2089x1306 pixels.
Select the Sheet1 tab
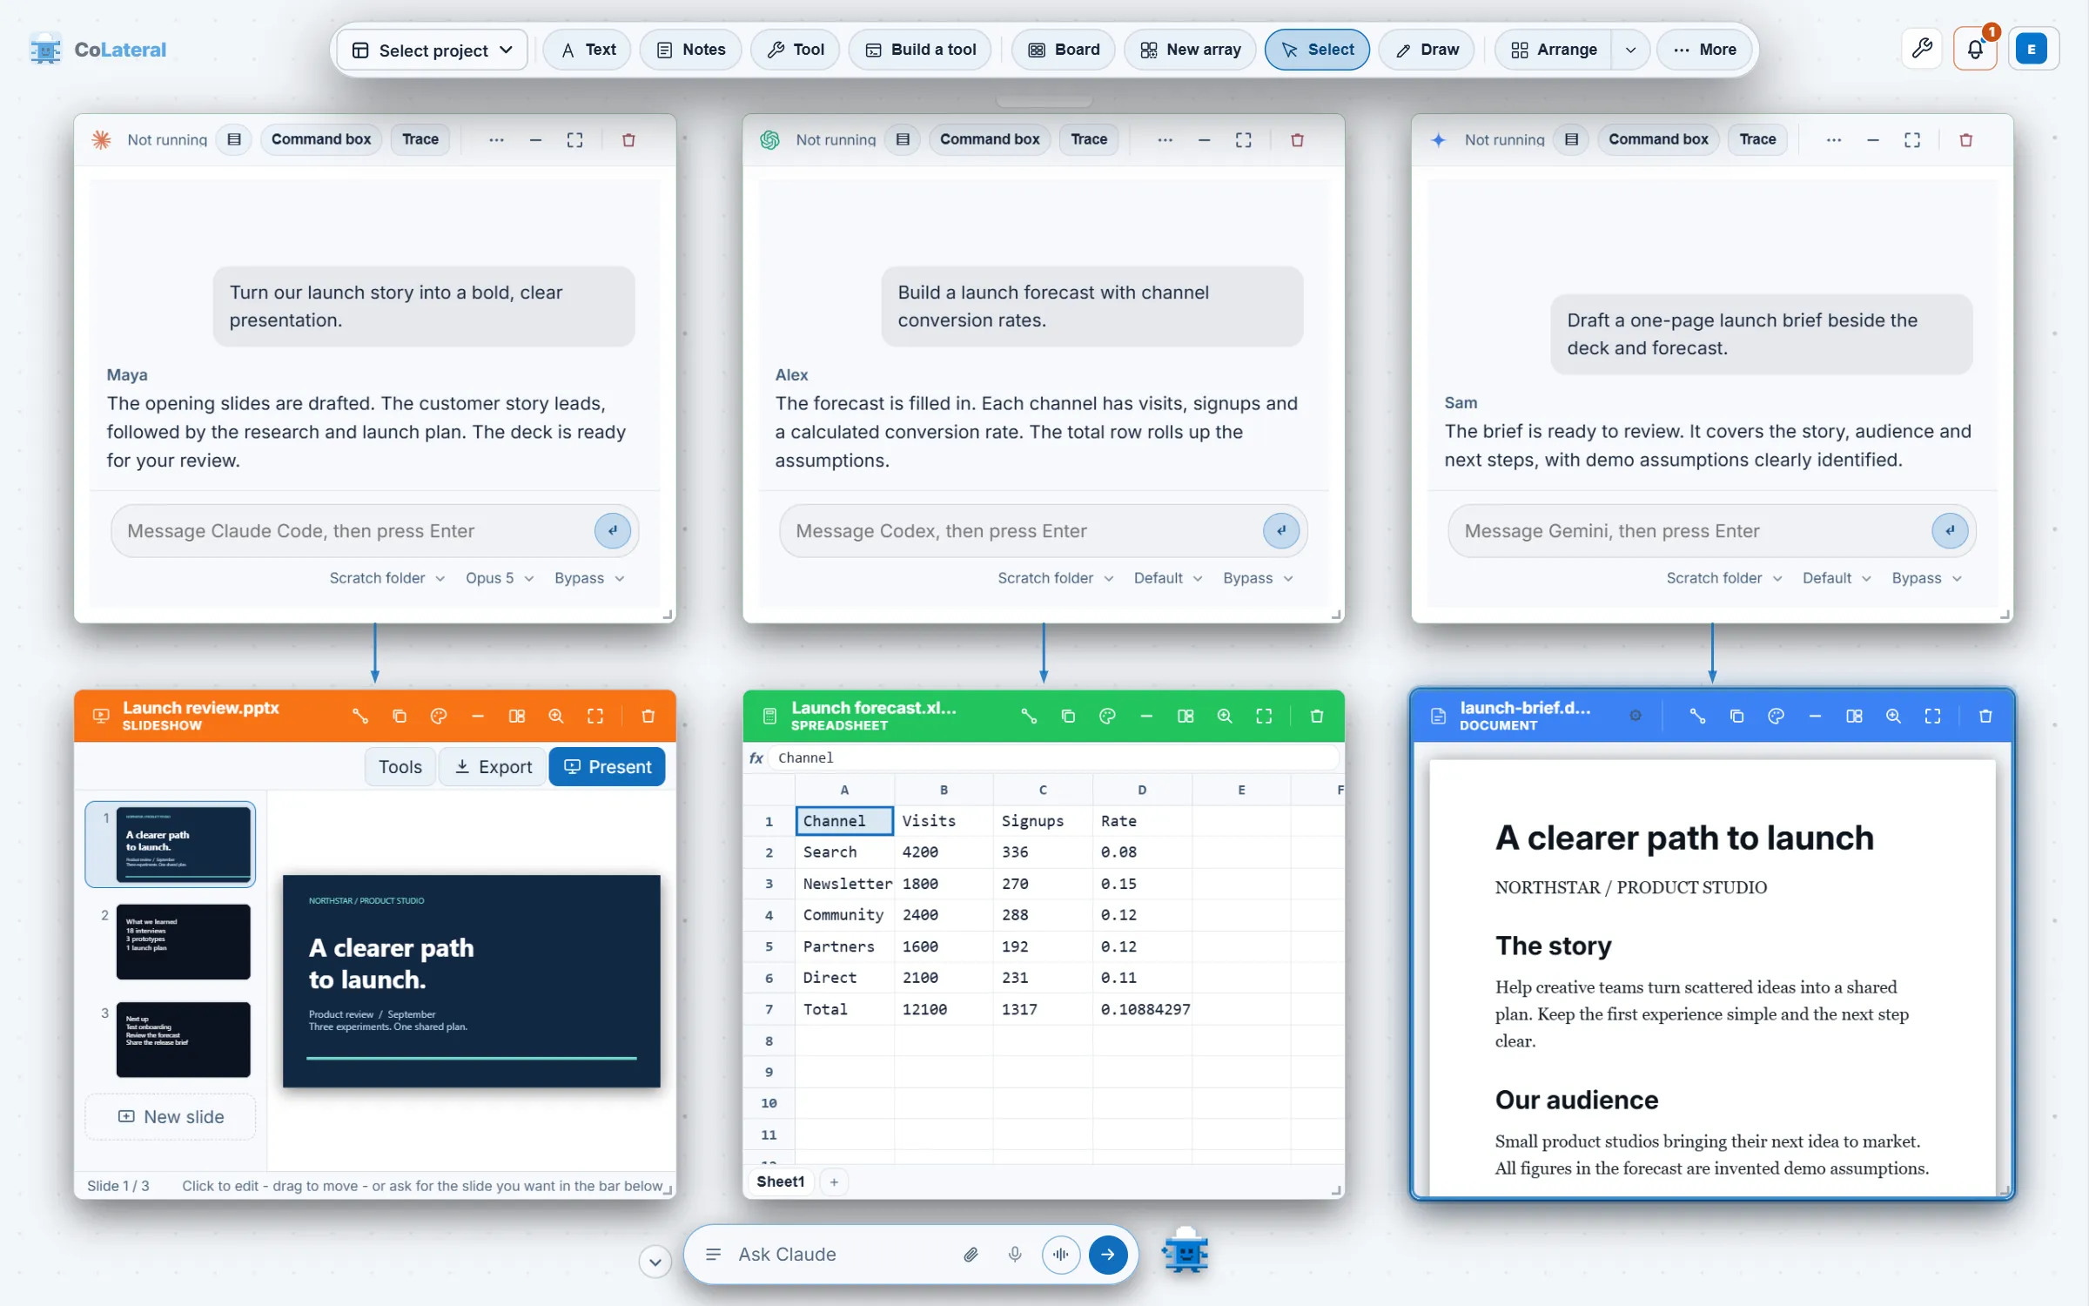780,1181
